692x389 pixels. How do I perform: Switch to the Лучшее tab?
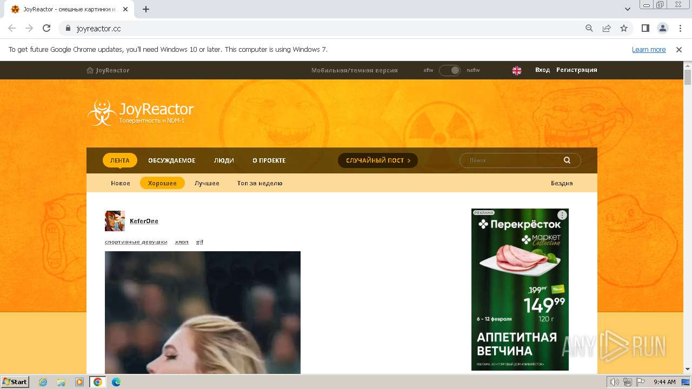tap(207, 183)
